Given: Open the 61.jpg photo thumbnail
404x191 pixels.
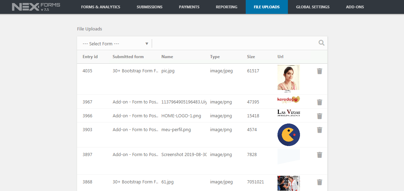Looking at the screenshot, I should click(289, 183).
